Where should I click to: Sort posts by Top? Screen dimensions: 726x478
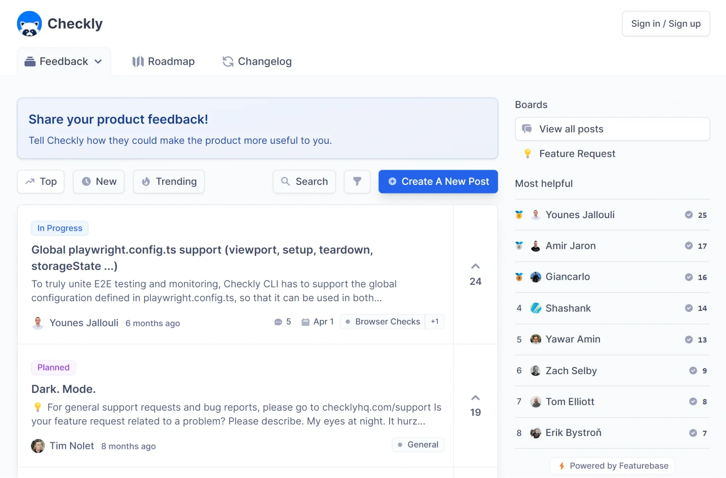(41, 182)
